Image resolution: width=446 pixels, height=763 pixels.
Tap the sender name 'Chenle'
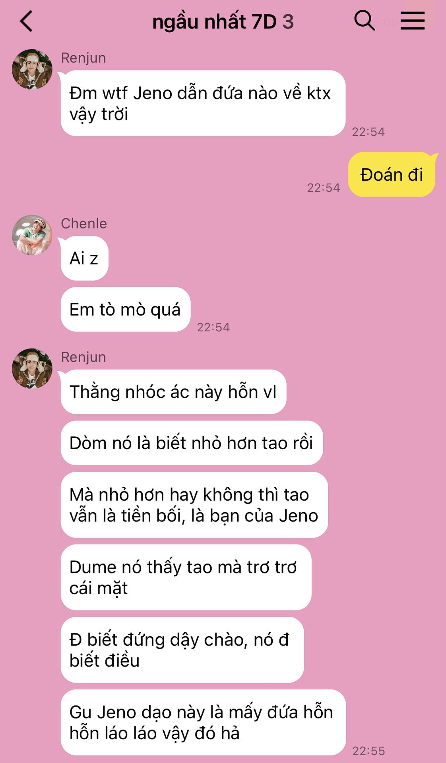[84, 223]
